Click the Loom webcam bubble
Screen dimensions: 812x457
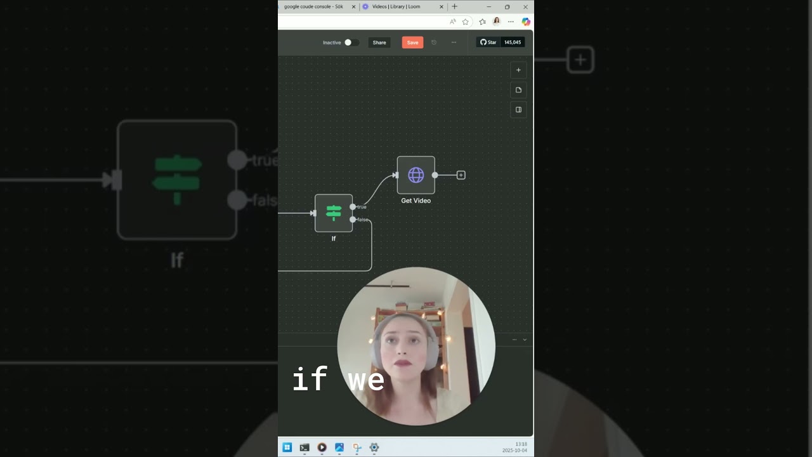[x=416, y=347]
